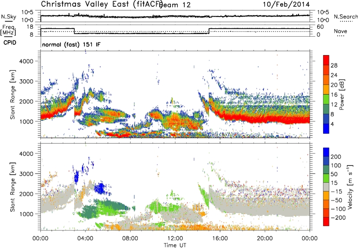Select the Power colorbar segment between 20 and 24

click(326, 80)
